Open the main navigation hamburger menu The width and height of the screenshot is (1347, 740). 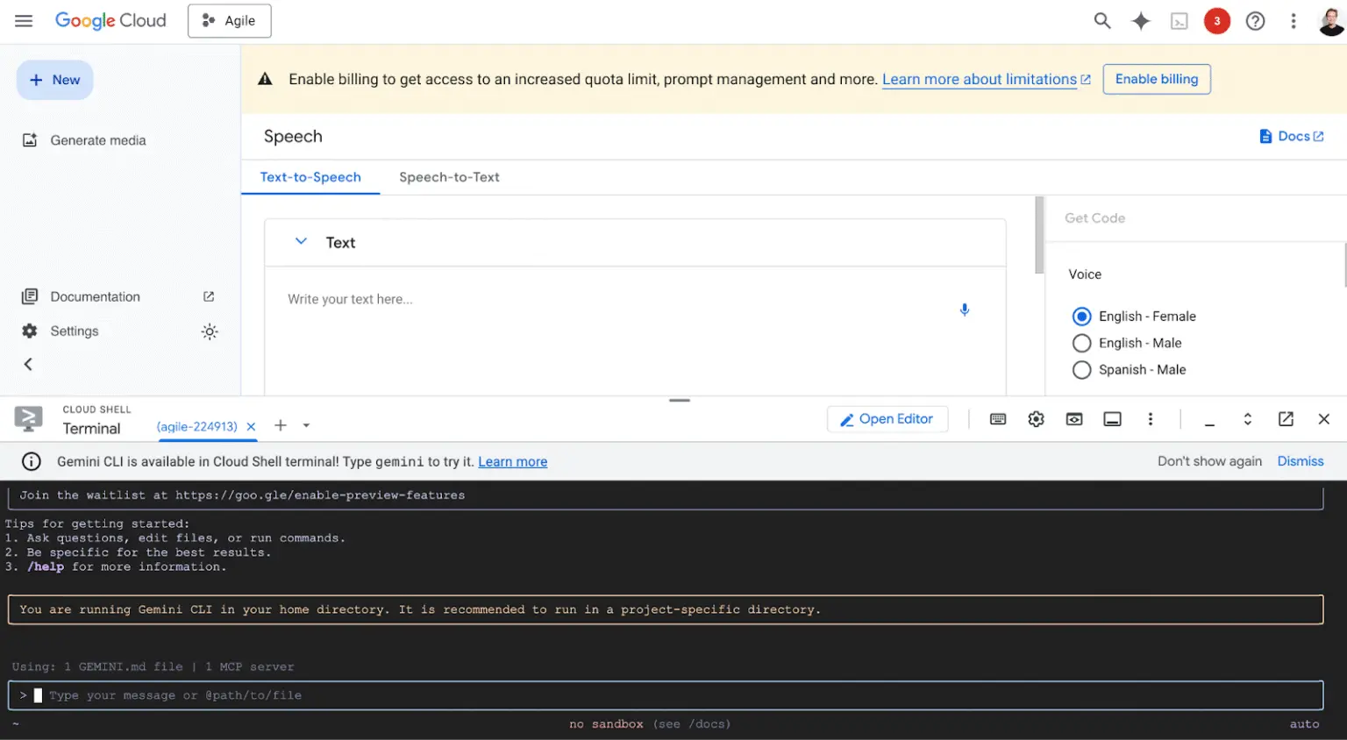24,20
